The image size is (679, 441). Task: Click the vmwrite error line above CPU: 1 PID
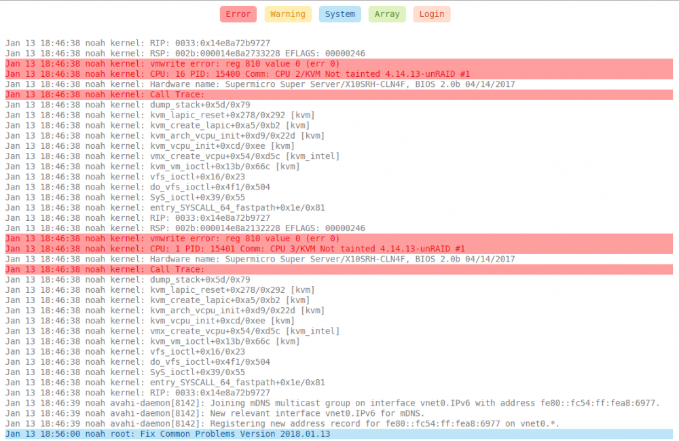[339, 239]
